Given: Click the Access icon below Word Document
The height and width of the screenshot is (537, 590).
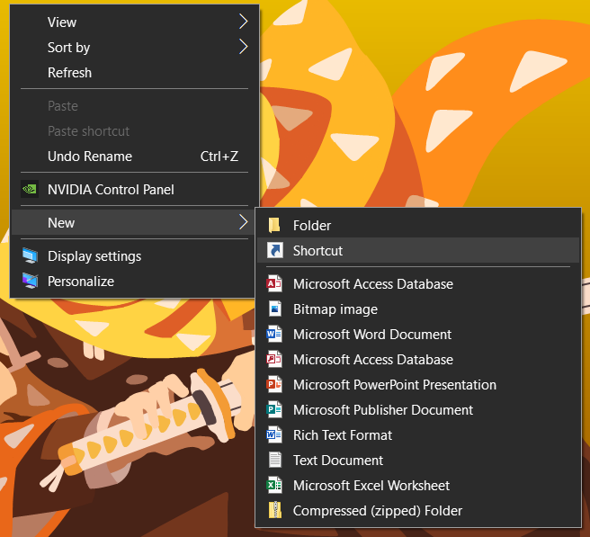Looking at the screenshot, I should click(274, 360).
